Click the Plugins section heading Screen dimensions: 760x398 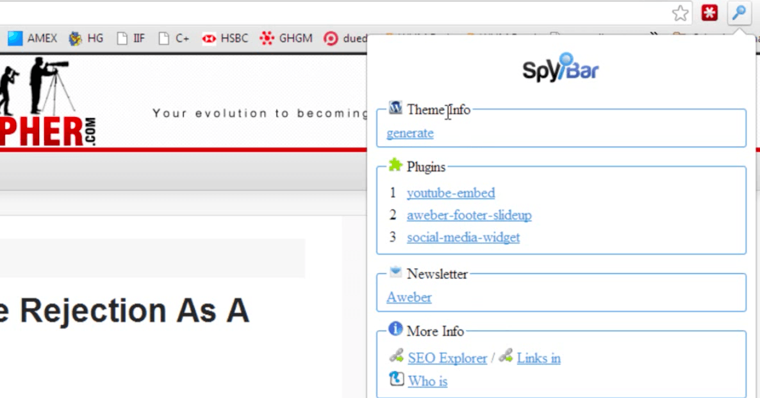click(x=426, y=167)
